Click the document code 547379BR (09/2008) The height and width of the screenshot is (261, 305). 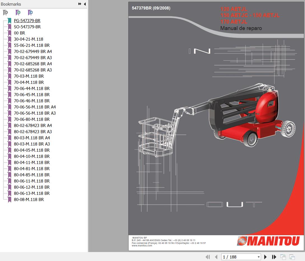pyautogui.click(x=151, y=8)
